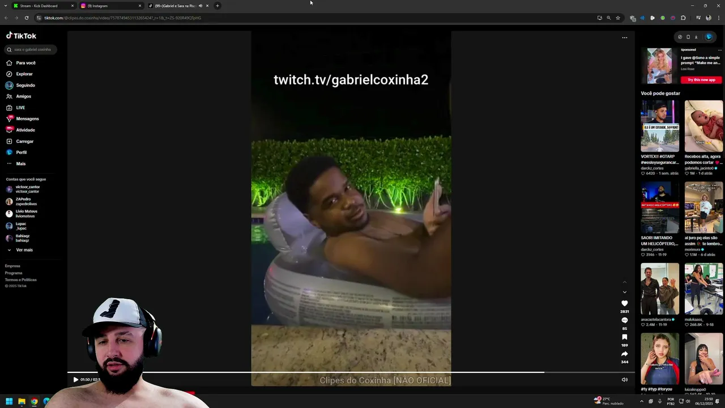Go to next video with down chevron
The width and height of the screenshot is (725, 408).
pyautogui.click(x=625, y=292)
